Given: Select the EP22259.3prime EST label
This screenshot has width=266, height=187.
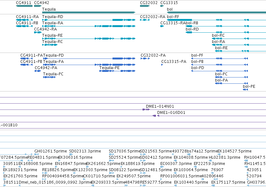Looking at the screenshot, I should point(209,164).
